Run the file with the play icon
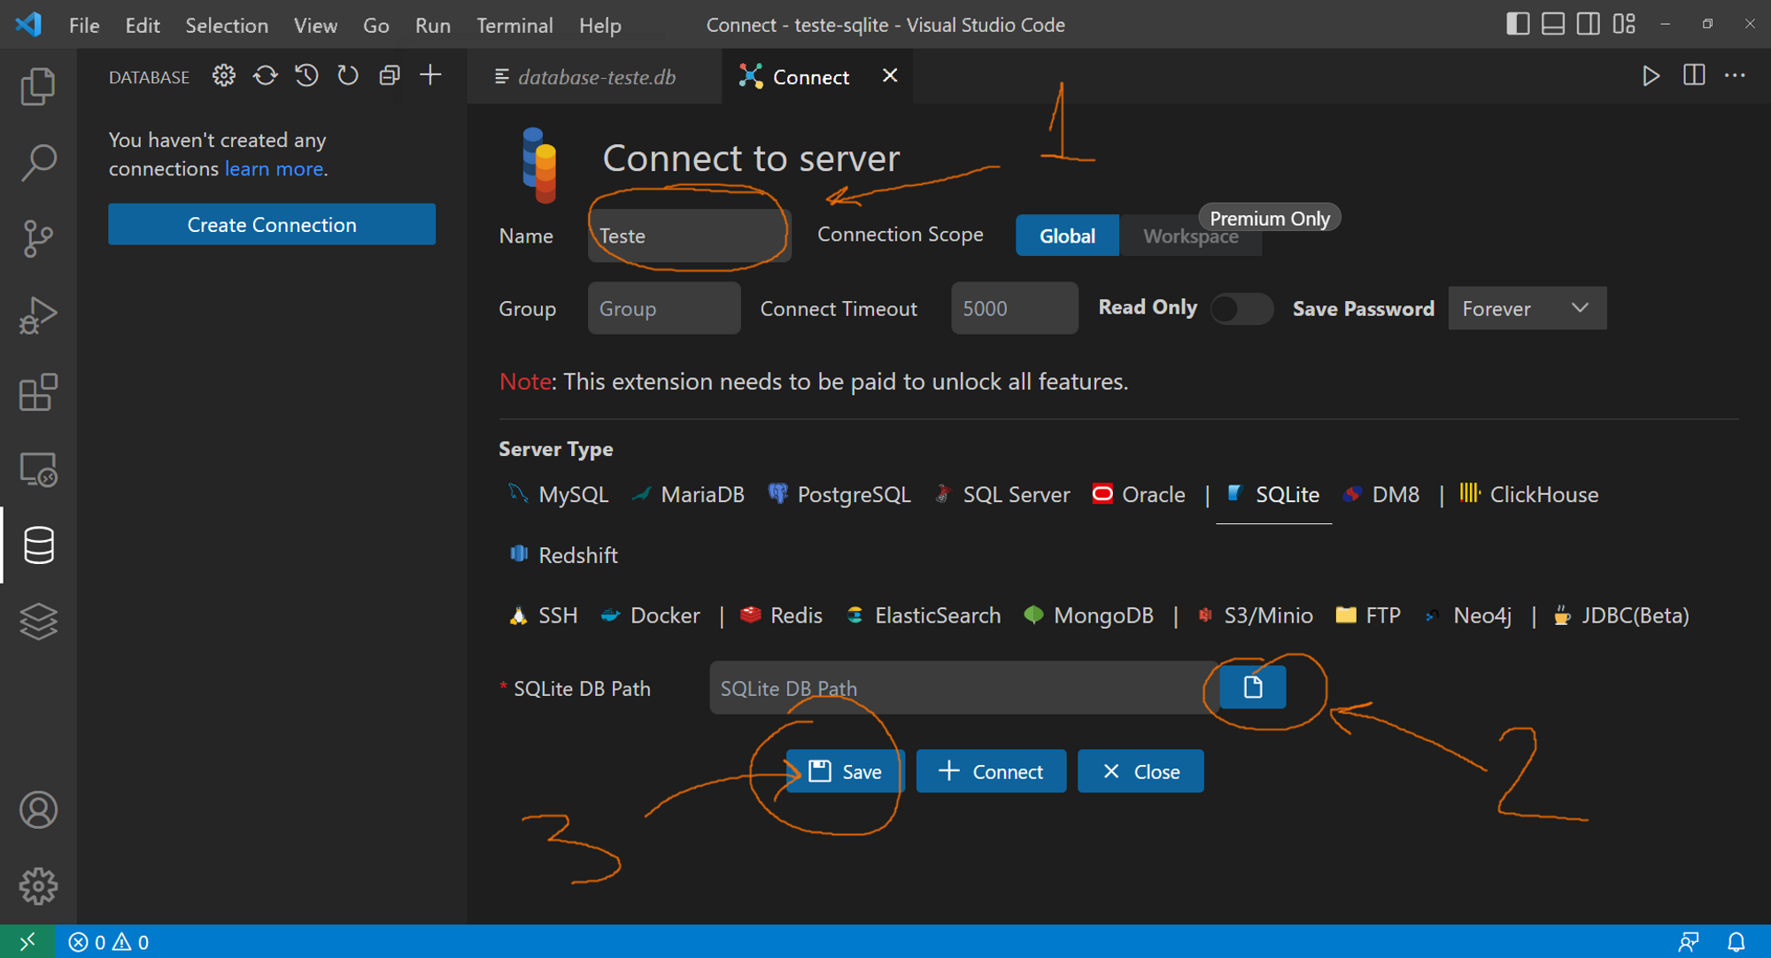 [1651, 76]
